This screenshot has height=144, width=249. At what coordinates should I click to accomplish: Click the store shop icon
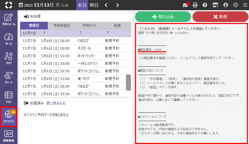[x=215, y=5]
